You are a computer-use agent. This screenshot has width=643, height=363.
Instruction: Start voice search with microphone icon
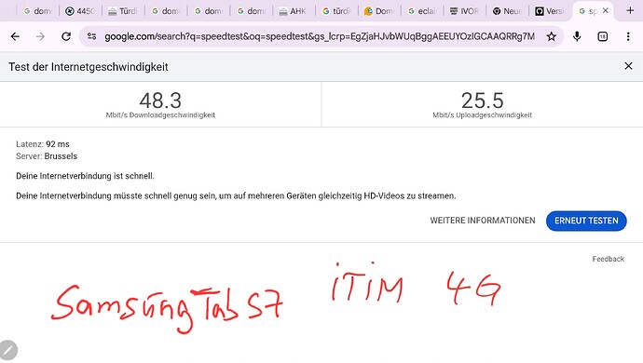click(577, 37)
